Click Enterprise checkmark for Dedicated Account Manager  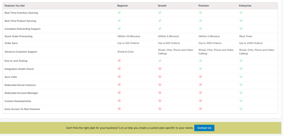[241, 93]
